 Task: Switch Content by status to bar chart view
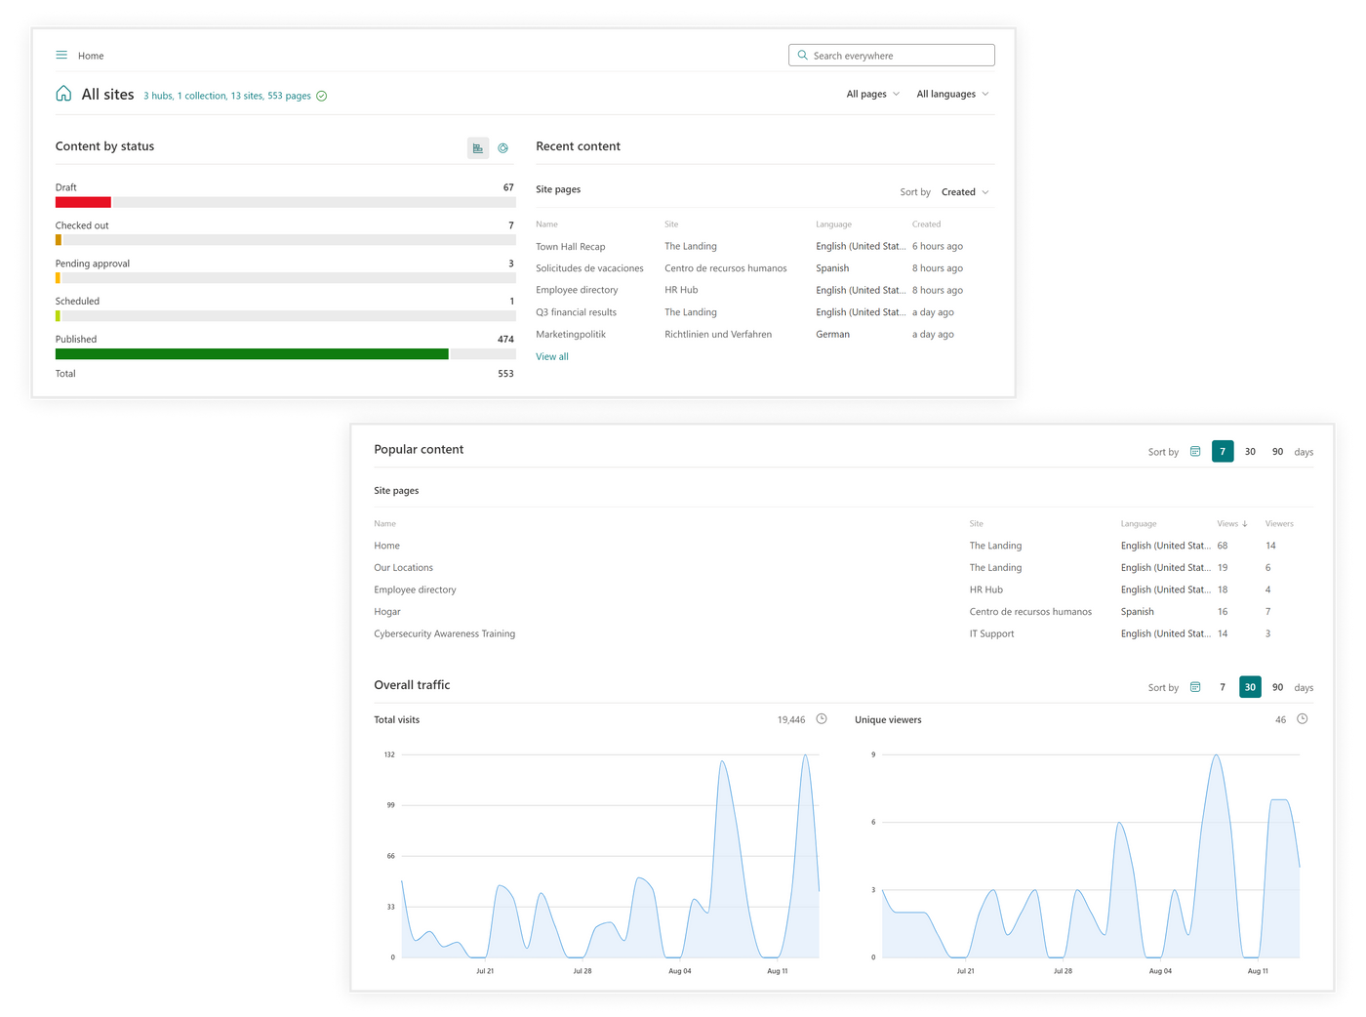point(477,148)
